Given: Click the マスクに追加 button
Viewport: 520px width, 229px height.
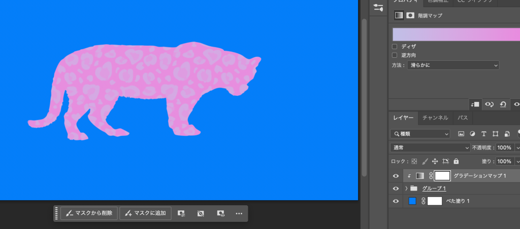Looking at the screenshot, I should click(145, 213).
